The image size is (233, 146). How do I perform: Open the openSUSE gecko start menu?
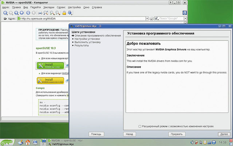(x=7, y=142)
